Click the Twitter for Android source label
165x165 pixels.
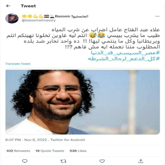tap(68, 140)
